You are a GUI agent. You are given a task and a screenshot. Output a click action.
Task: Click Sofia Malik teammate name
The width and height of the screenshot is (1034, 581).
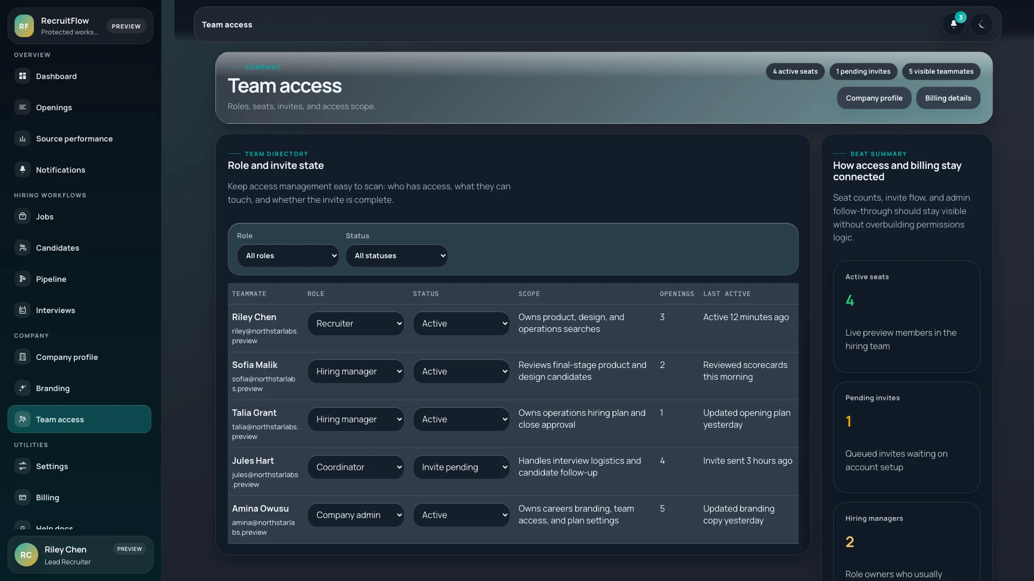click(x=255, y=365)
